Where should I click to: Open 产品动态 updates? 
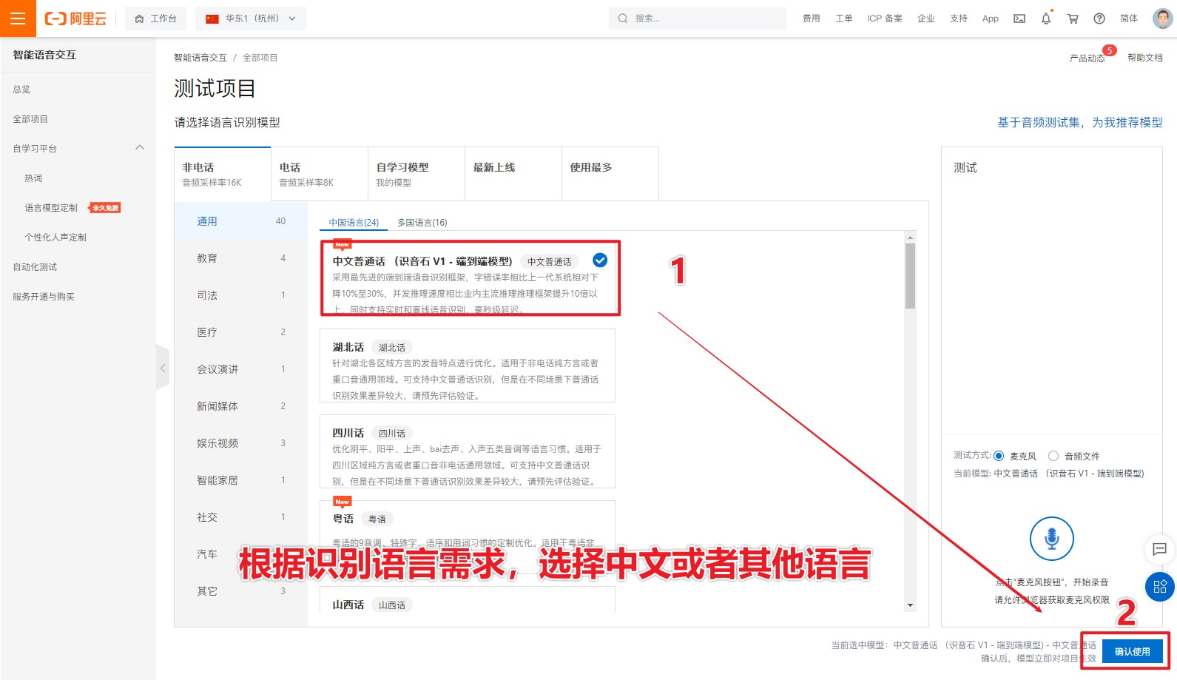1087,58
